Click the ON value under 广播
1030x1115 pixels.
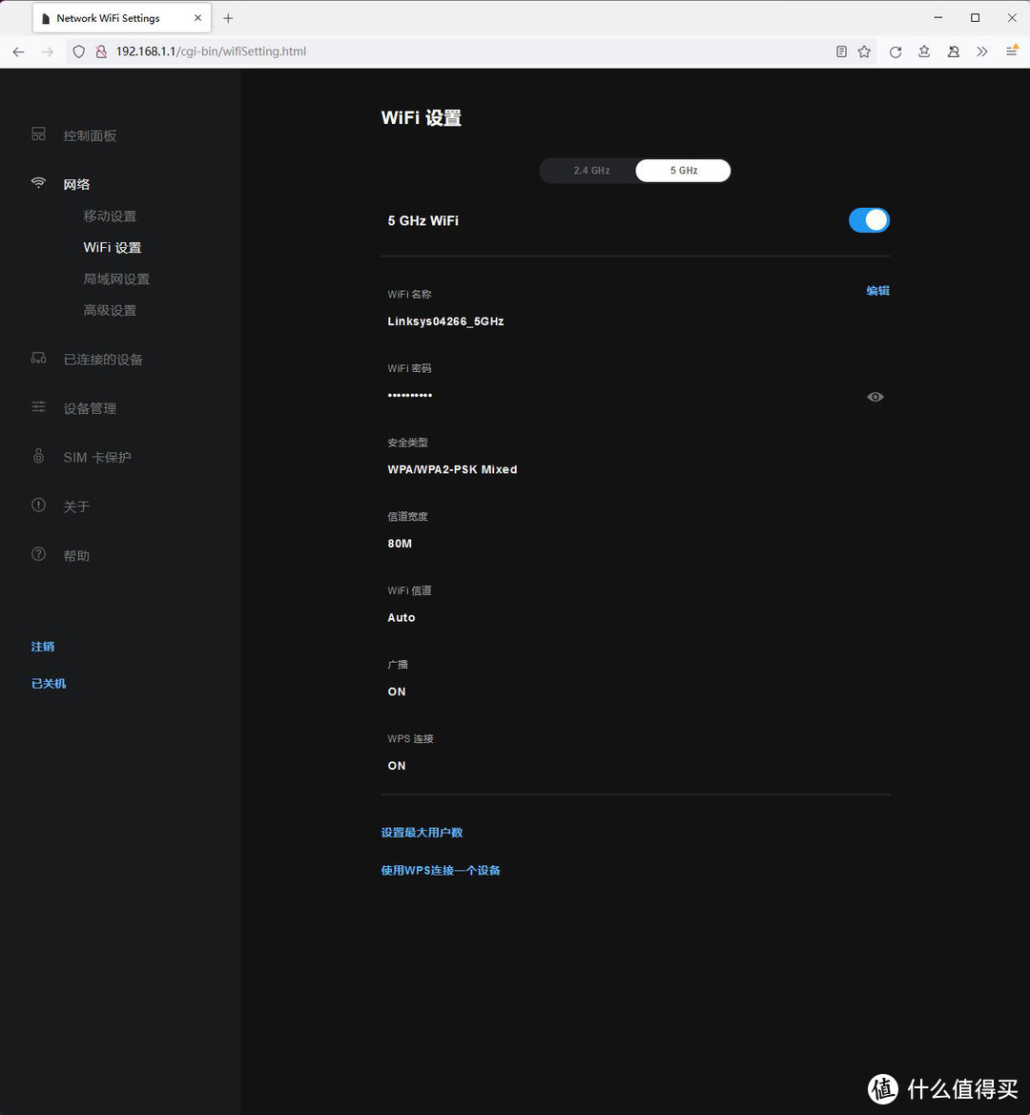(x=397, y=692)
